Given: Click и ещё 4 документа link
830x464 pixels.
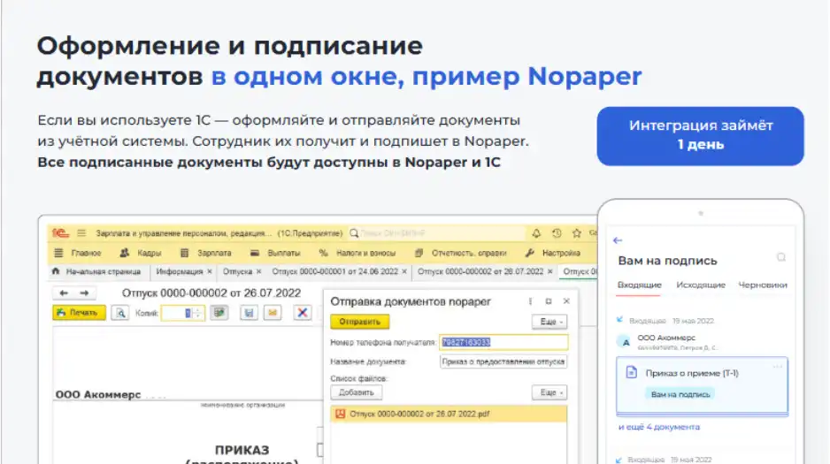Looking at the screenshot, I should pos(659,427).
